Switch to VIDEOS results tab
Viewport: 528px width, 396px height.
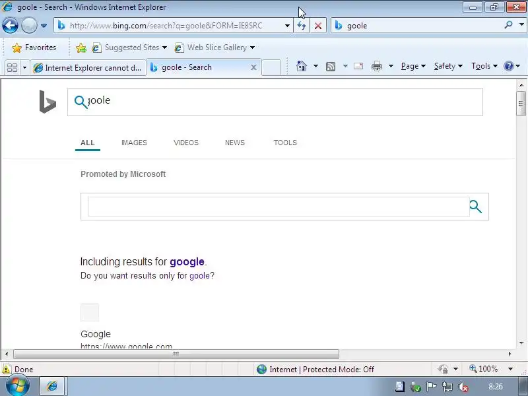pyautogui.click(x=186, y=143)
